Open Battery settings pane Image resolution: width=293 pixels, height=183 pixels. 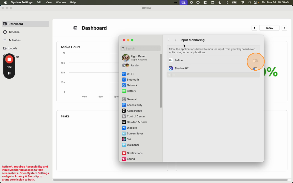pos(140,91)
